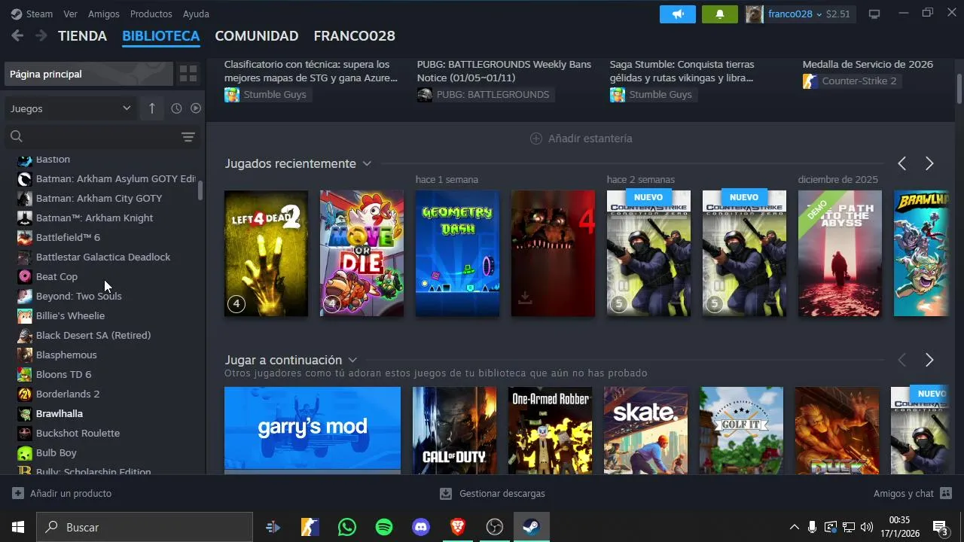Click the Añadir un producto plus icon

[18, 494]
